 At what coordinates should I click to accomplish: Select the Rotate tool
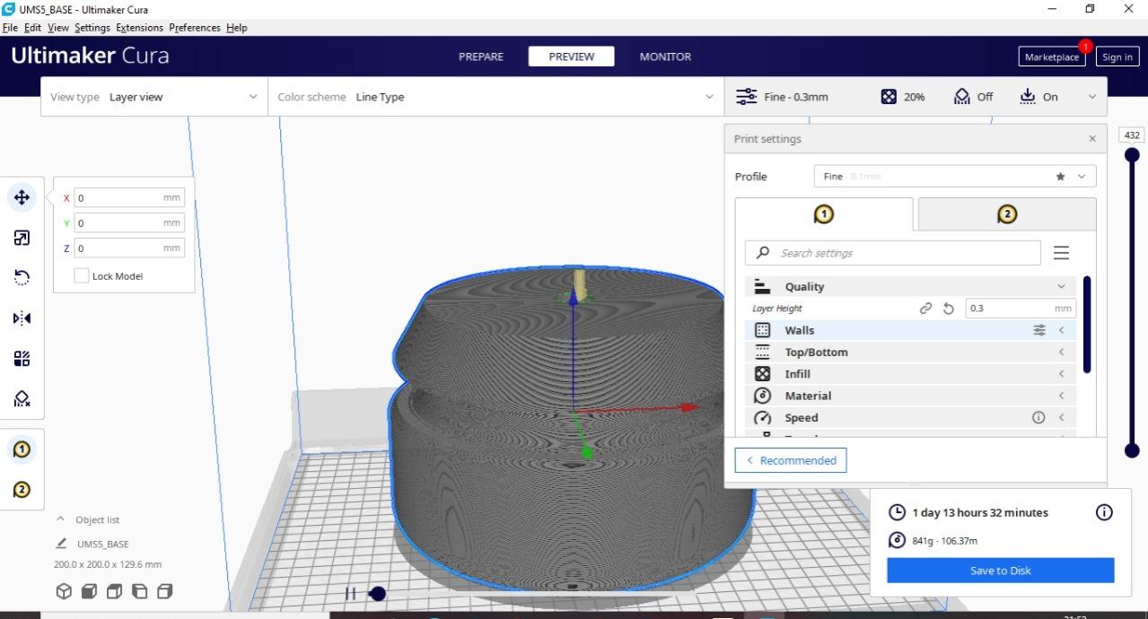tap(22, 278)
